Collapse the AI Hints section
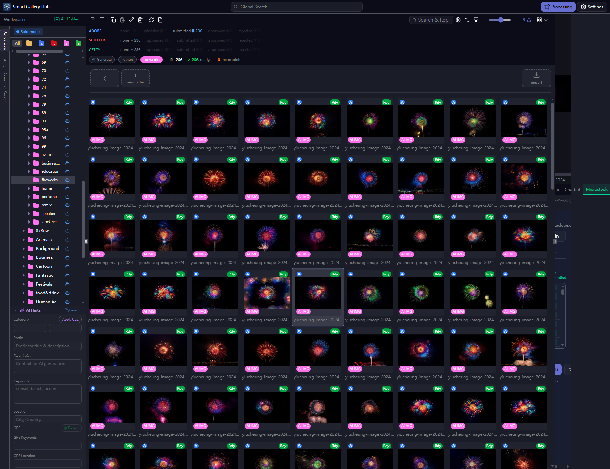 [16, 310]
